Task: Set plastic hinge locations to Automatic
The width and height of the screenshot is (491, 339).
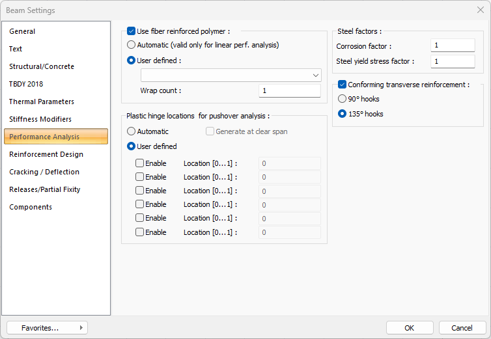Action: click(x=132, y=131)
